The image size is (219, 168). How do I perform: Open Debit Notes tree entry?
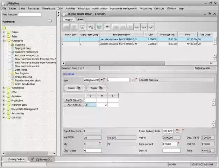pos(21,70)
